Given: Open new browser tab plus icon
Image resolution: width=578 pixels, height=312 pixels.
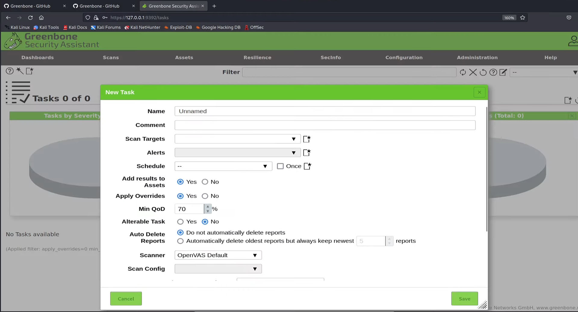Looking at the screenshot, I should (214, 6).
